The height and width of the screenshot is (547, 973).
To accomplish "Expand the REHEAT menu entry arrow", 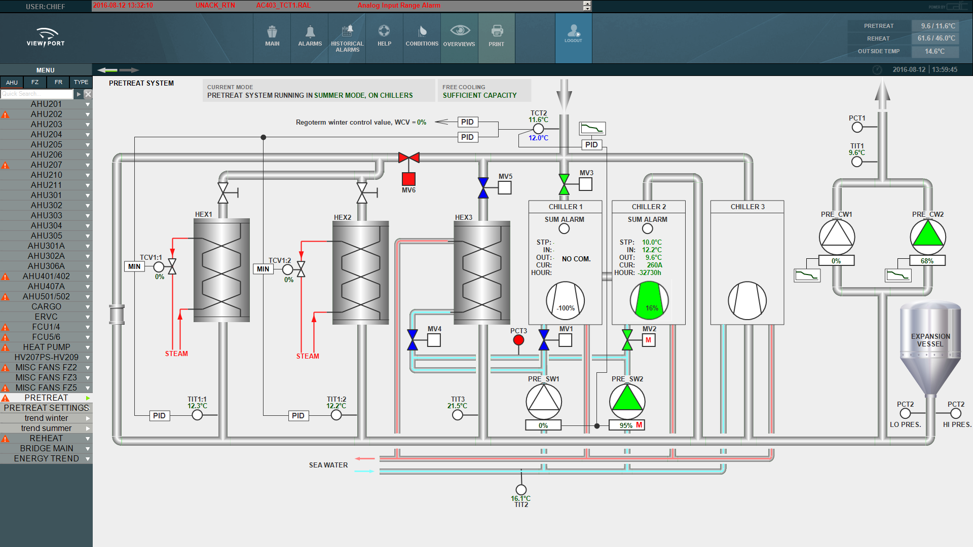I will click(x=88, y=439).
